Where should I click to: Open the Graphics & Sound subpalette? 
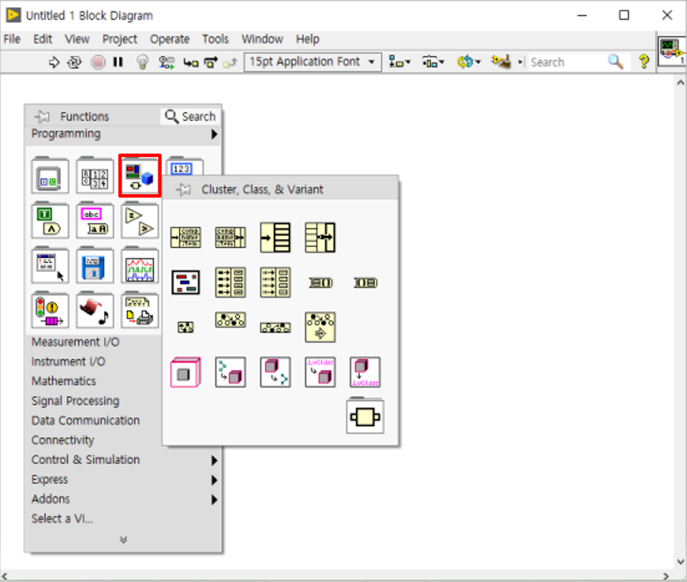coord(95,310)
